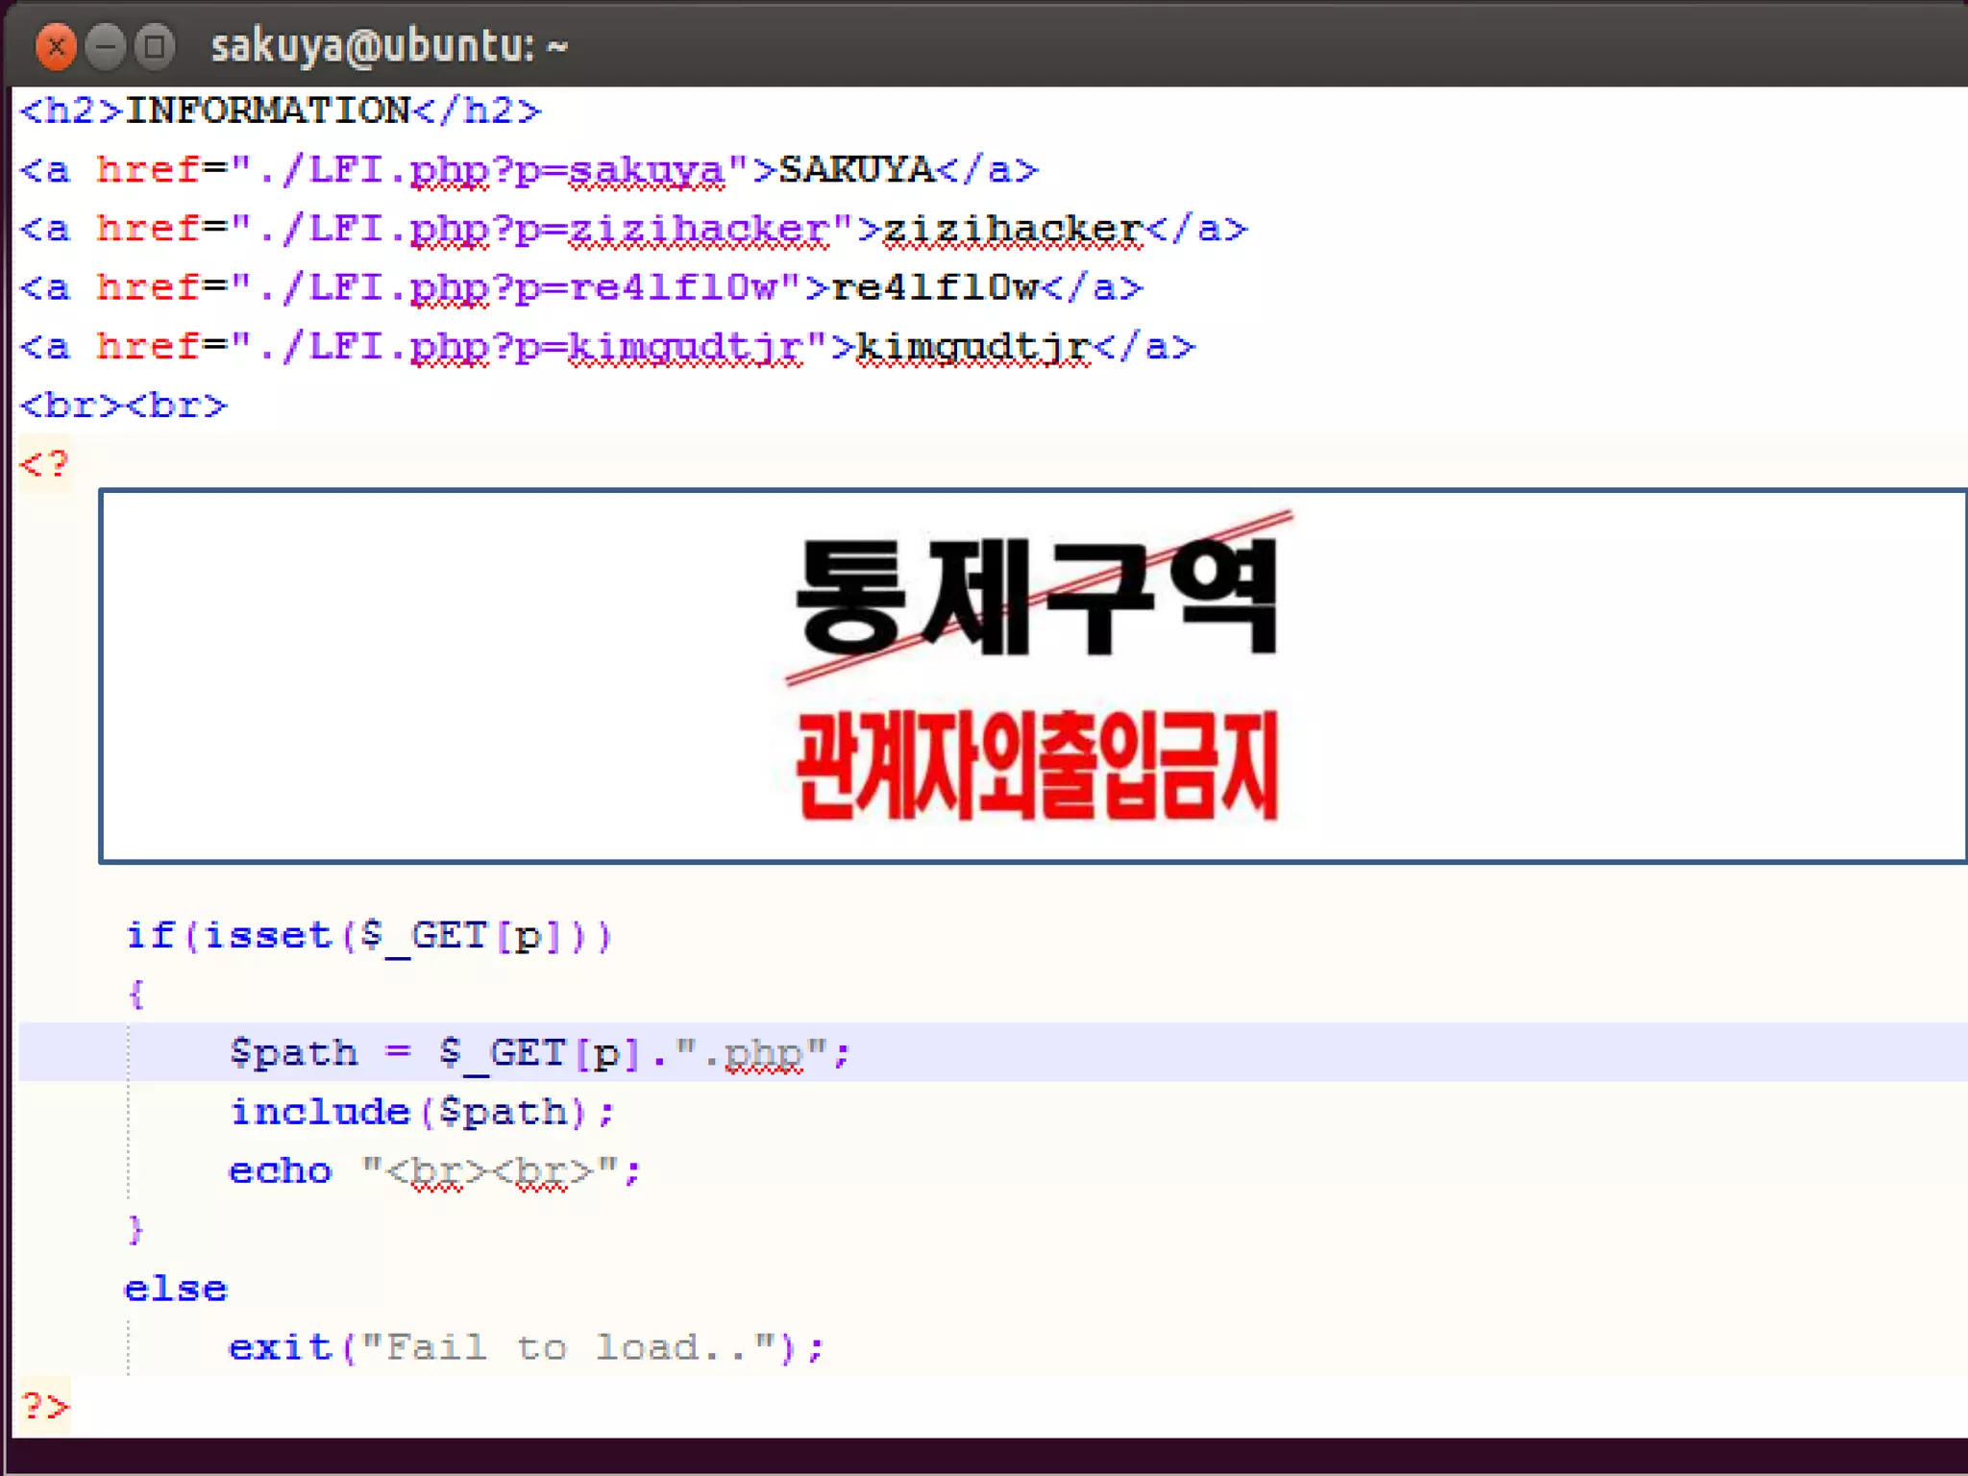Click the sakuya@ubuntu window title
The height and width of the screenshot is (1476, 1968).
(x=388, y=46)
